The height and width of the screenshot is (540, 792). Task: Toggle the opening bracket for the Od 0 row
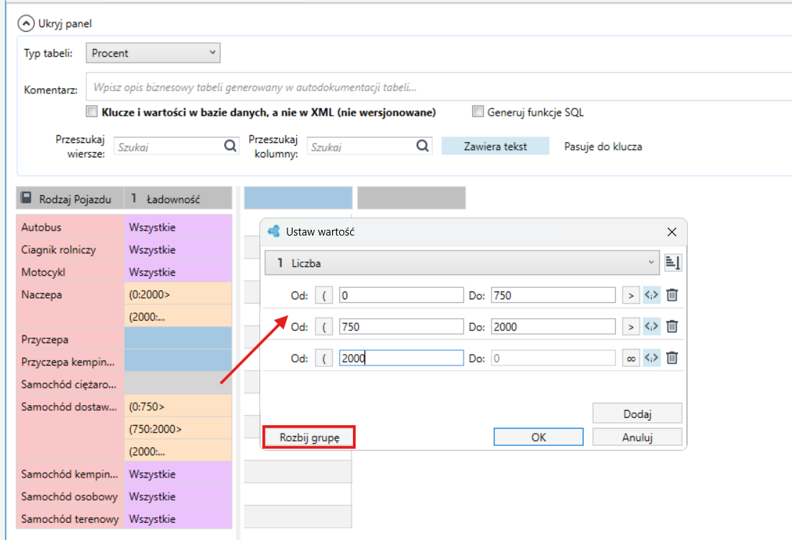click(x=323, y=295)
